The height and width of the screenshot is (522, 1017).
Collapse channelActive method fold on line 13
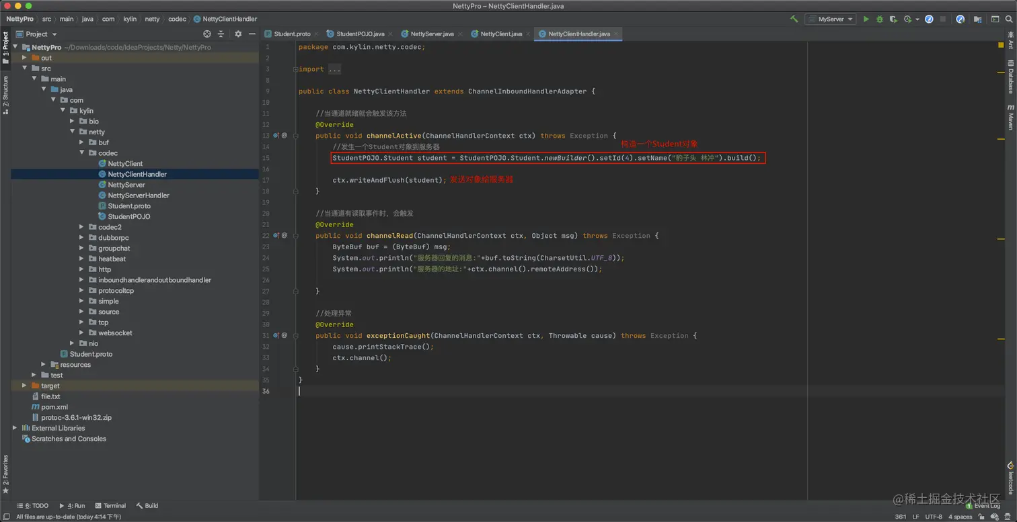295,136
